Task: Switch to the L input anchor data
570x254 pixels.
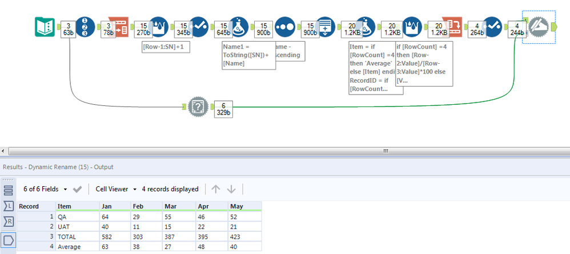Action: (x=9, y=206)
